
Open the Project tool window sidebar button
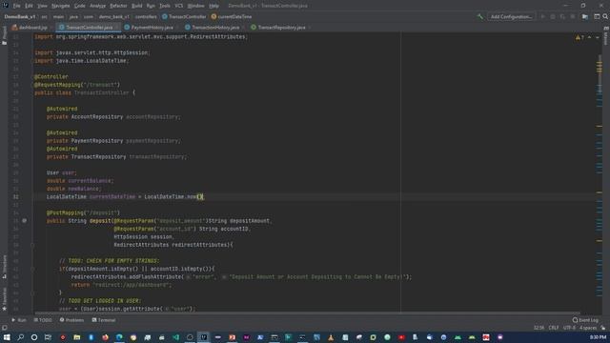pos(4,35)
